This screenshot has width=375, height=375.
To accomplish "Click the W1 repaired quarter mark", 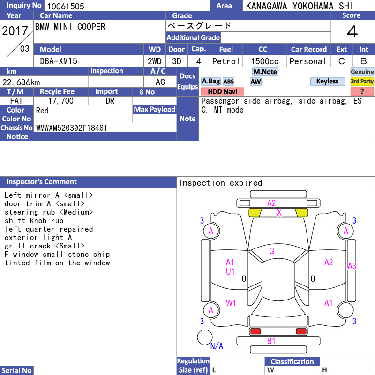I will 231,303.
